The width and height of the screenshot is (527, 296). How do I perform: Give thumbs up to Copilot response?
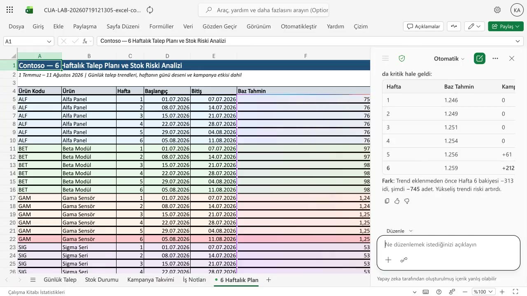[x=397, y=201]
